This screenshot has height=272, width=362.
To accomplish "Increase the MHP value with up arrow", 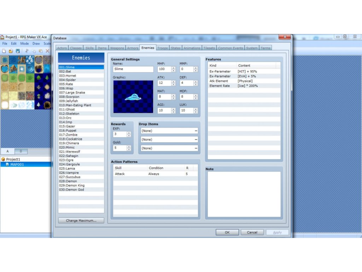I will pyautogui.click(x=173, y=68).
